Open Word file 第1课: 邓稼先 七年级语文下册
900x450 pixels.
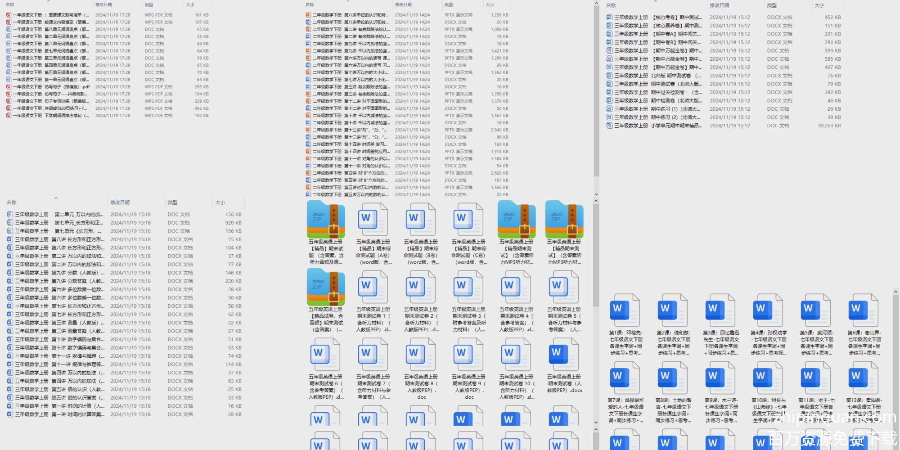(625, 311)
